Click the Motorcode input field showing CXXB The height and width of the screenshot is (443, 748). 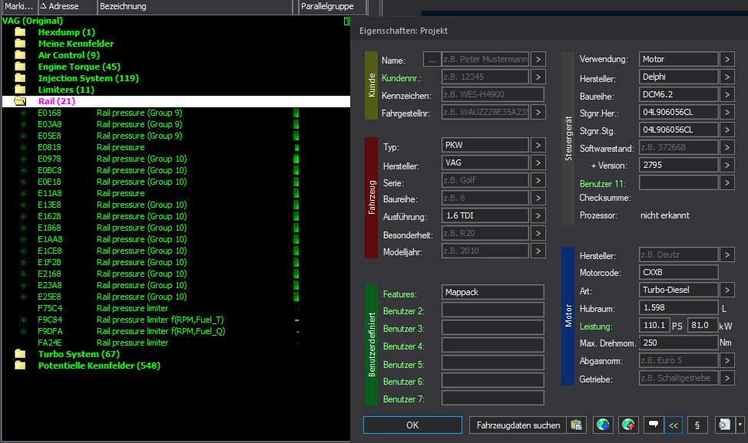point(678,272)
